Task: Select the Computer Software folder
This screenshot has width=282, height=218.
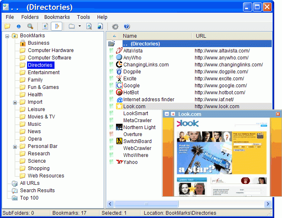Action: (50, 58)
